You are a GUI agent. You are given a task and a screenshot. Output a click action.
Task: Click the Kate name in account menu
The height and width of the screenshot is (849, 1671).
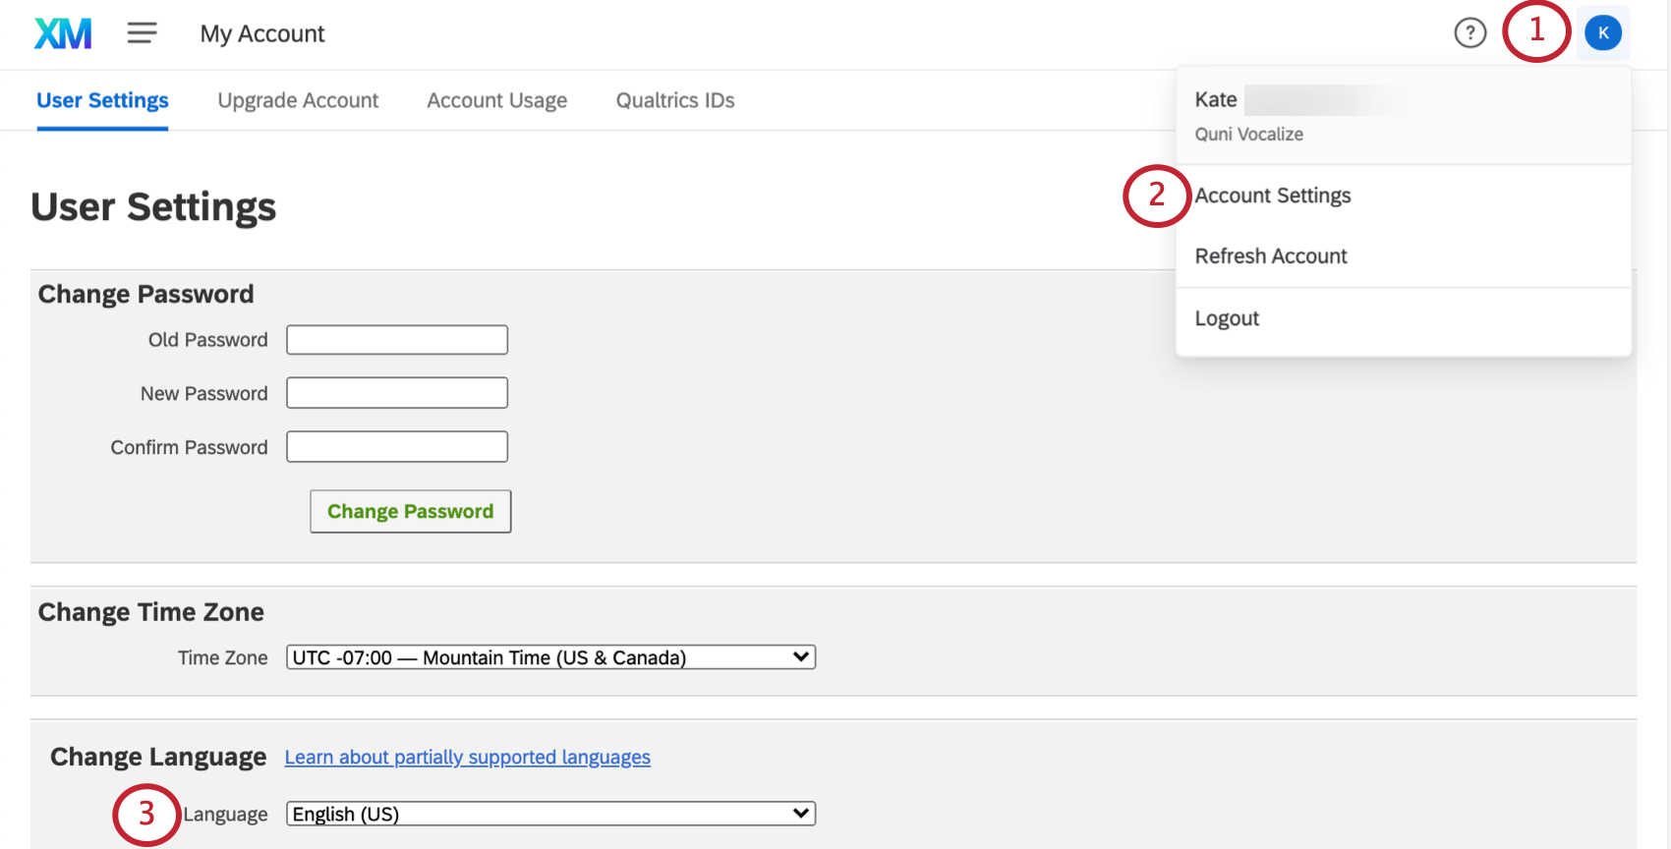click(1216, 100)
